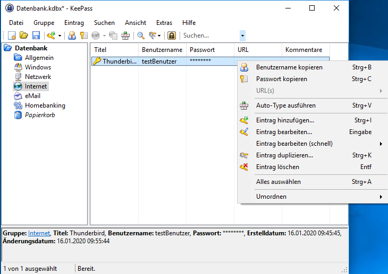Screen dimensions: 388x274
Task: Select the Windows group
Action: point(38,67)
